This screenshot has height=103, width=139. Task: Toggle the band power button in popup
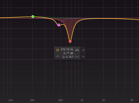pyautogui.click(x=58, y=50)
